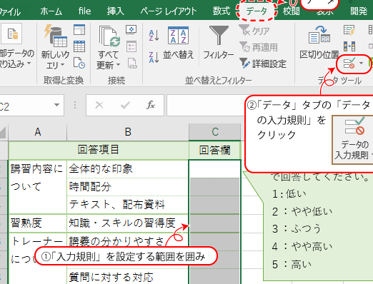Expand the data validation dropdown arrow
This screenshot has height=284, width=373.
pos(362,64)
